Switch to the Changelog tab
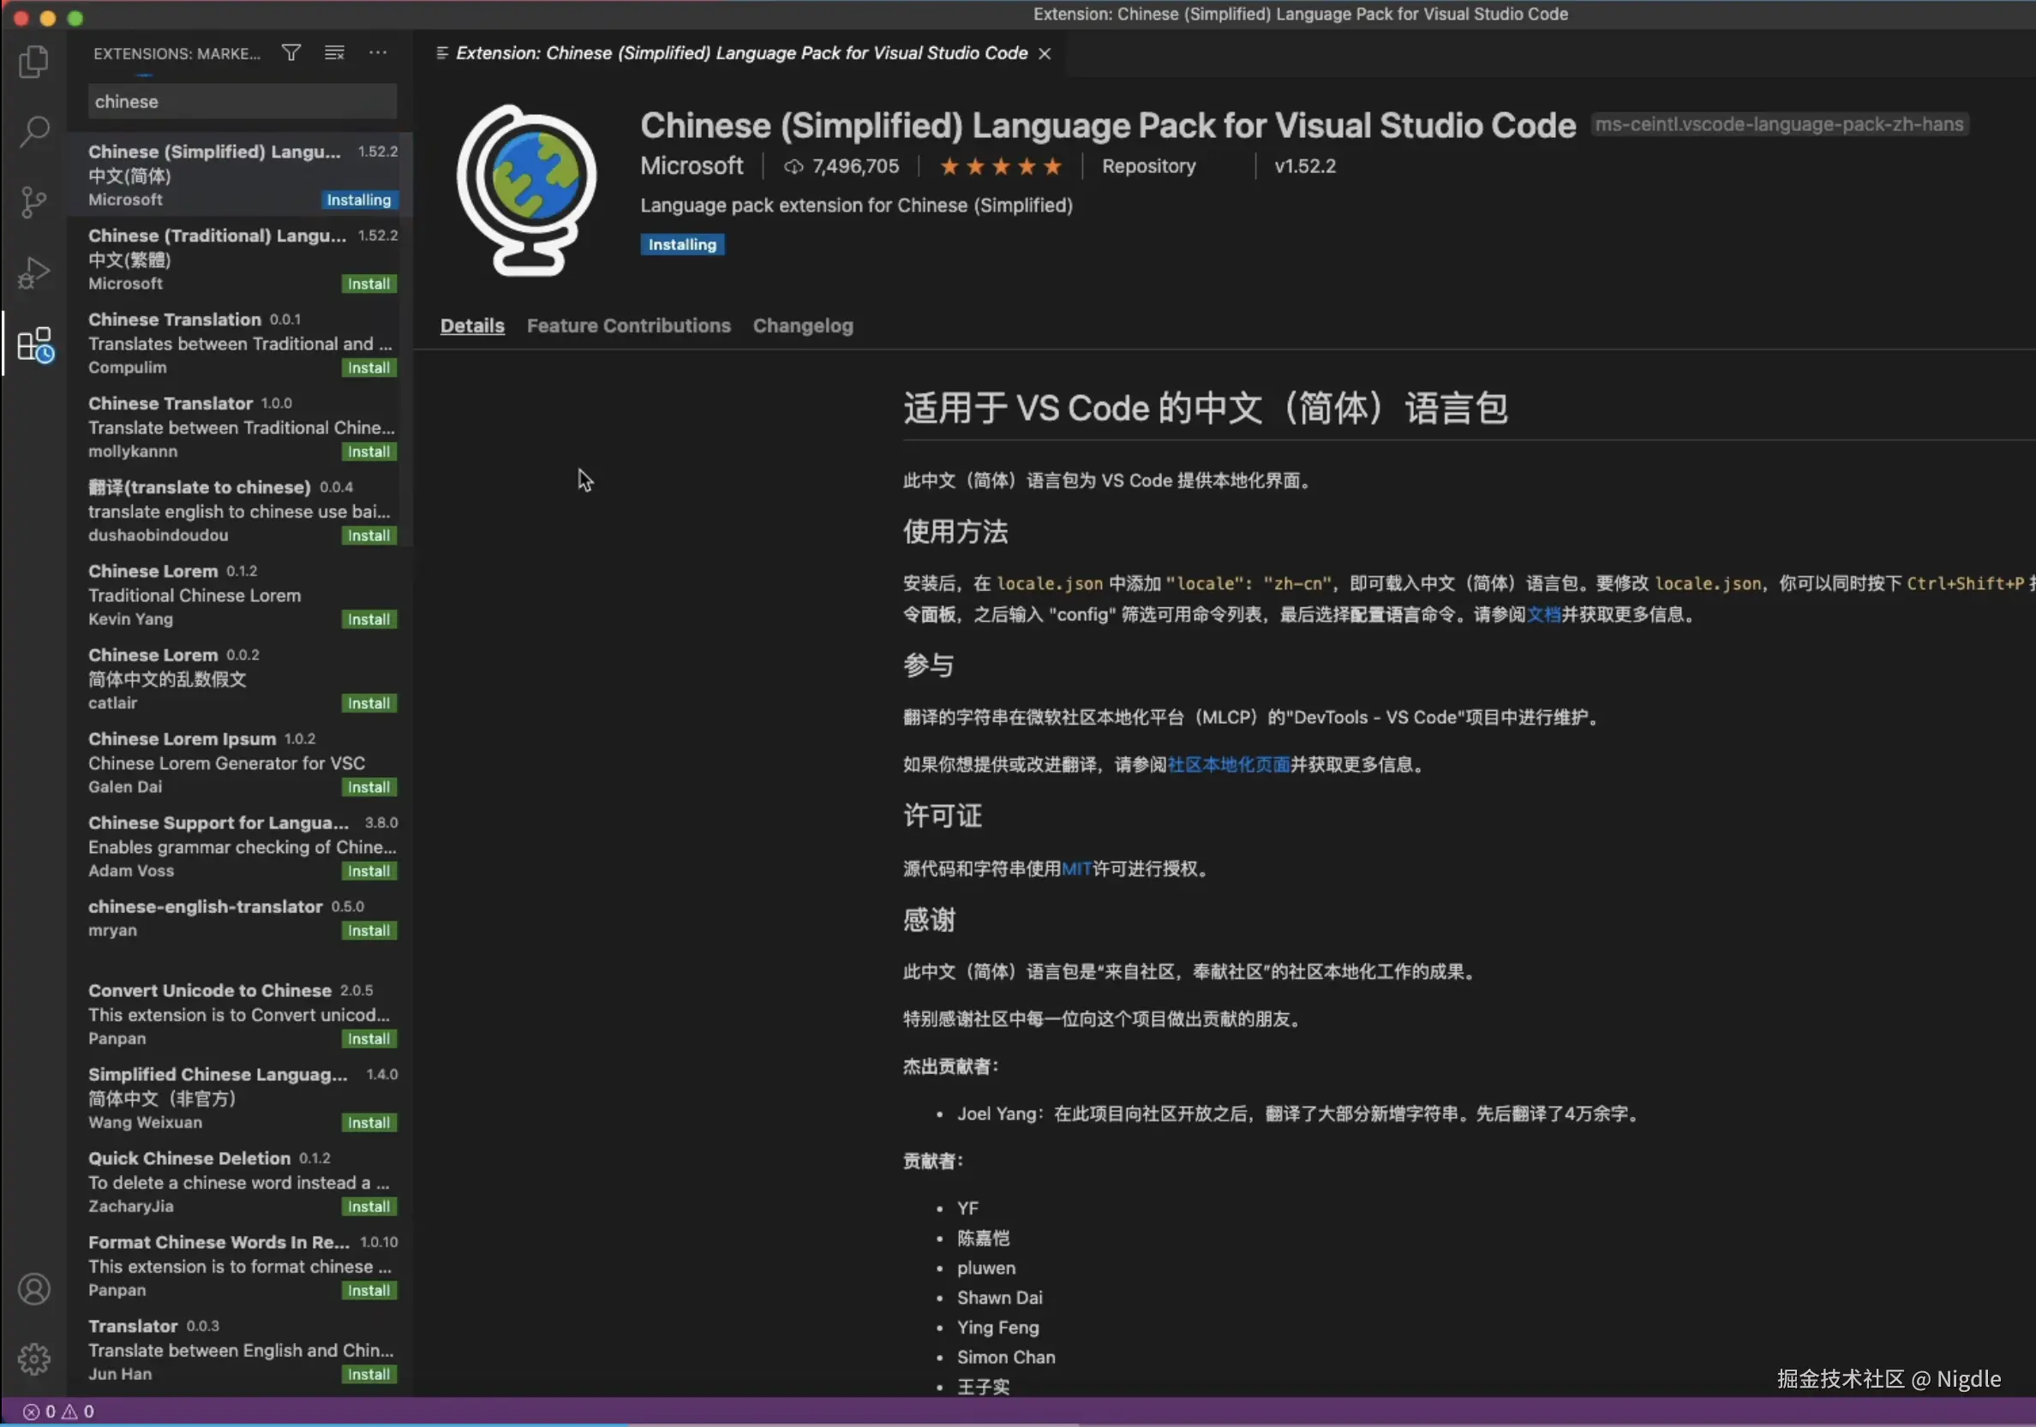 (804, 326)
